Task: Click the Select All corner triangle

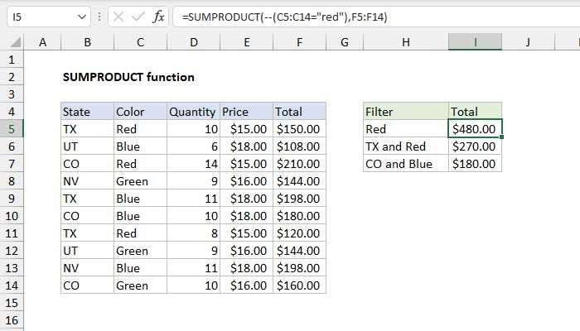Action: (x=15, y=42)
